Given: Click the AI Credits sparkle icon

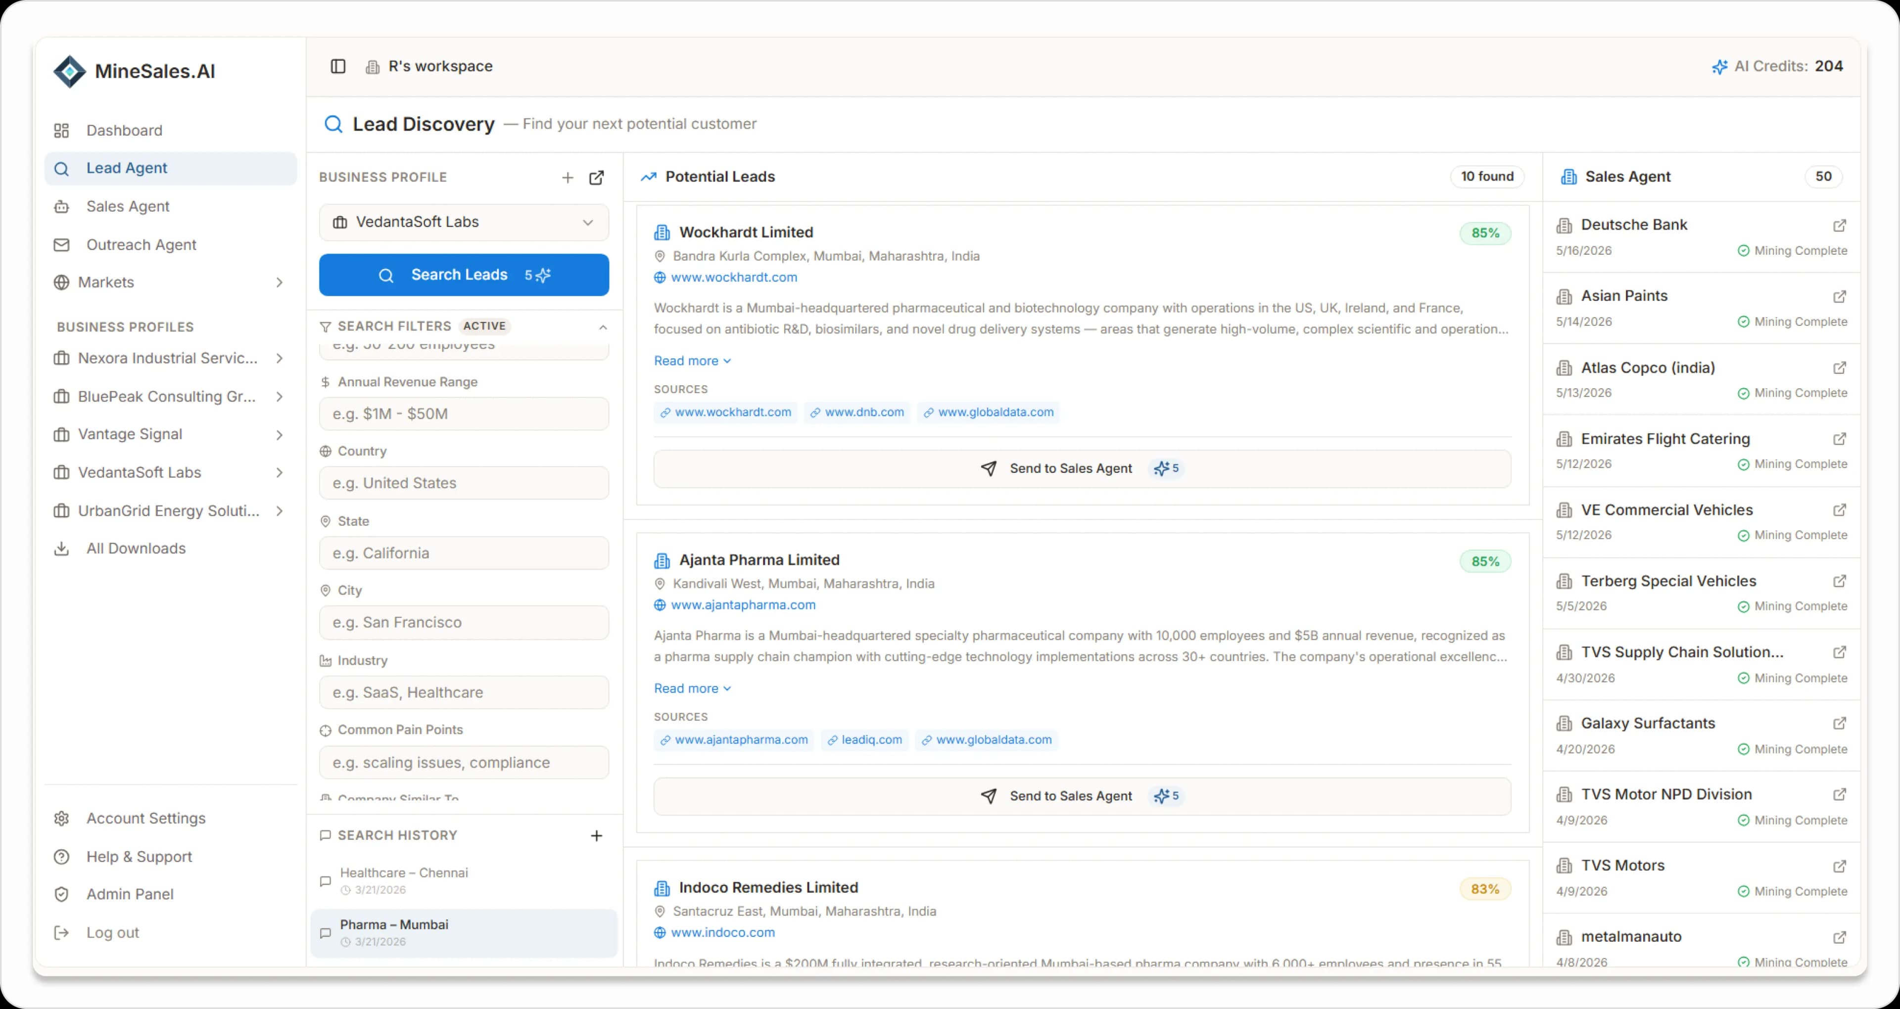Looking at the screenshot, I should (1719, 67).
